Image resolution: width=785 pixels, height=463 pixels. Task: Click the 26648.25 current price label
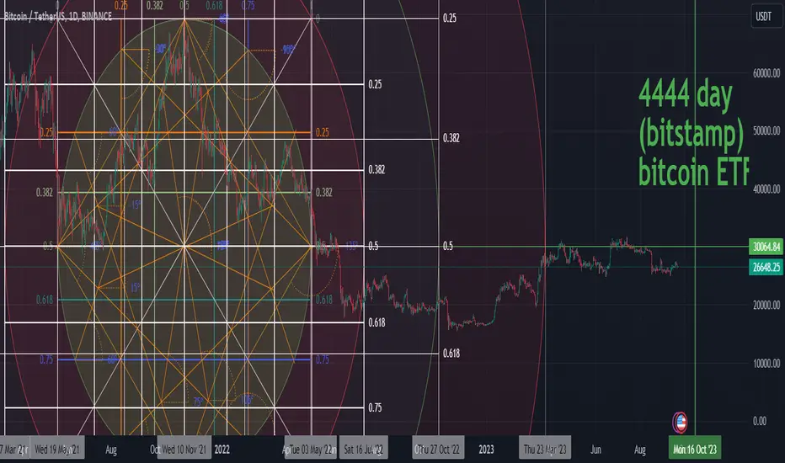pos(766,267)
